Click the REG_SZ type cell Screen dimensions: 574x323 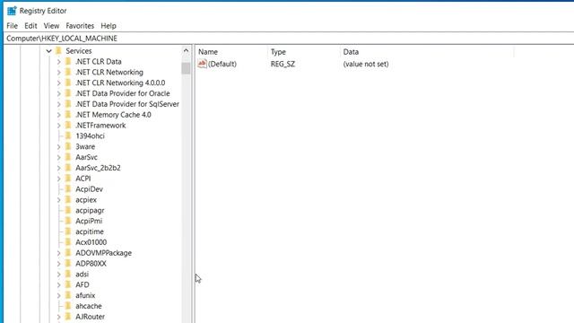[283, 64]
